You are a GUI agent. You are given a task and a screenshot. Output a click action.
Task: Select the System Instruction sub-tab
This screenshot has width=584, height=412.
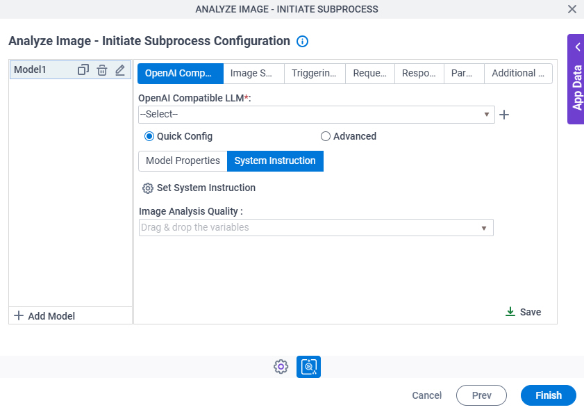pyautogui.click(x=275, y=161)
